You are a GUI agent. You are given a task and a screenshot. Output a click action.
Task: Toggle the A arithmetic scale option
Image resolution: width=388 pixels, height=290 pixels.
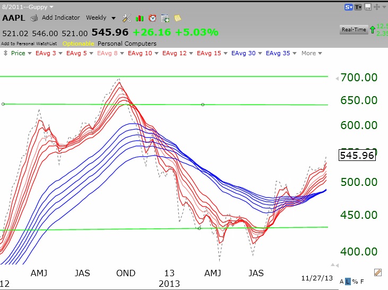341,282
